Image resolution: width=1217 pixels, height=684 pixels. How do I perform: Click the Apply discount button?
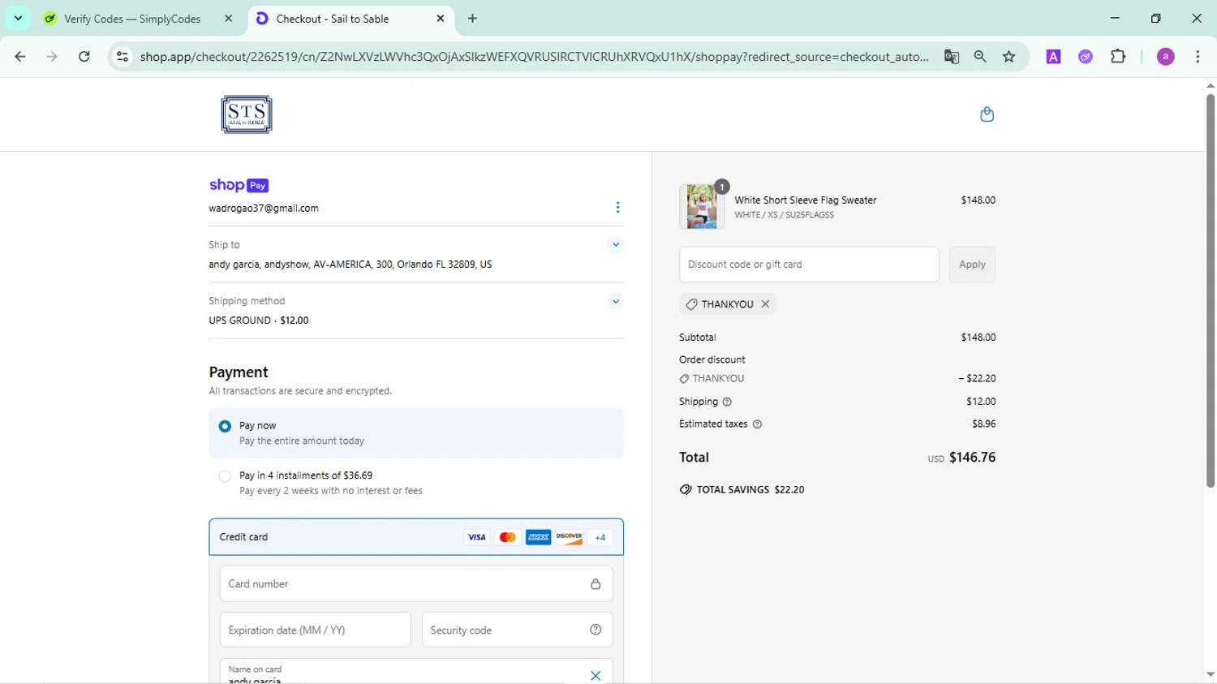click(972, 265)
